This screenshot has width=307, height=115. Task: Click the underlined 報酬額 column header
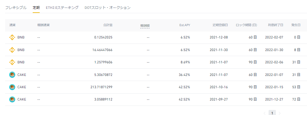[145, 26]
